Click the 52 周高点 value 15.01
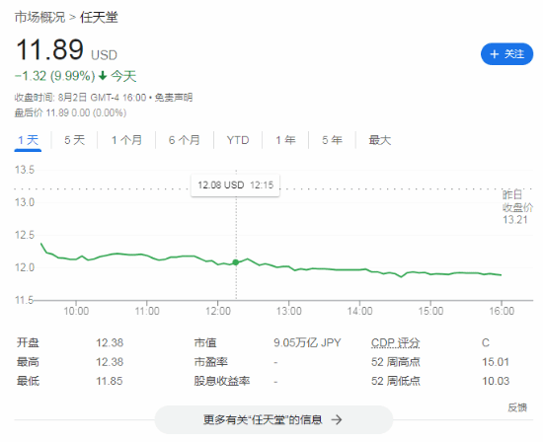 496,362
